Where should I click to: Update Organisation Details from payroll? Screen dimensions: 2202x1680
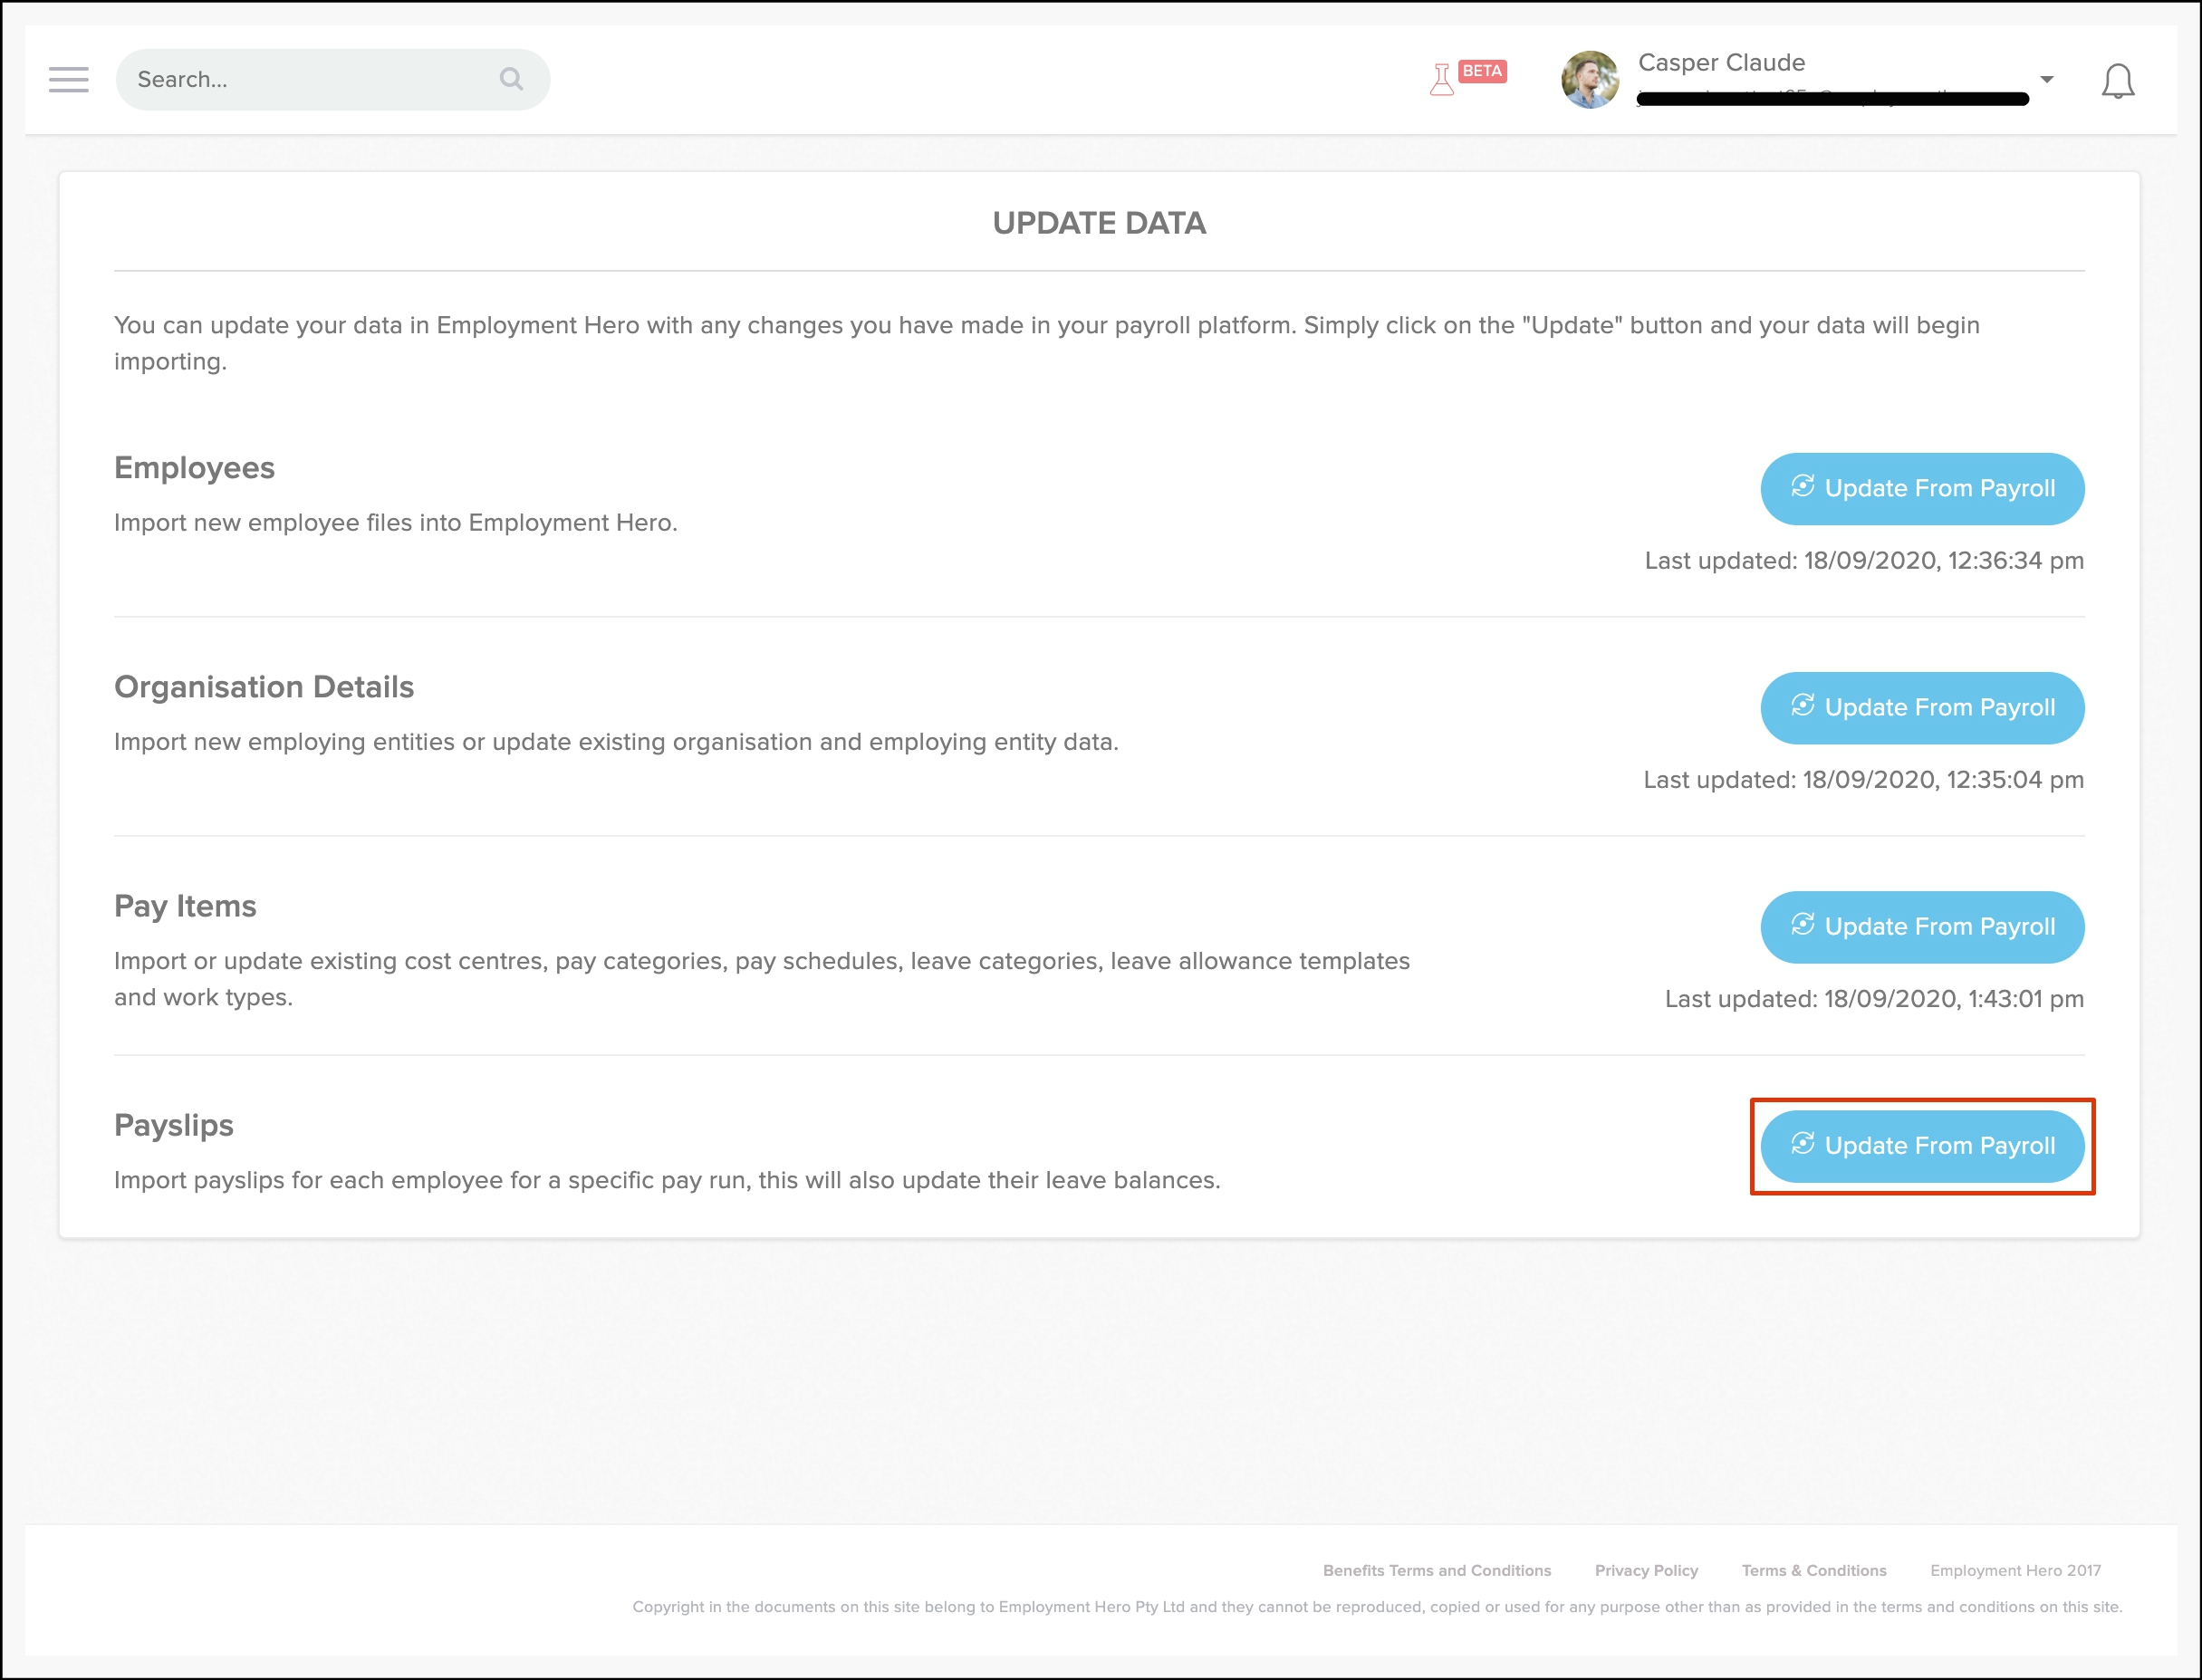(x=1922, y=707)
